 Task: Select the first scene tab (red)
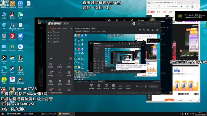[53, 29]
